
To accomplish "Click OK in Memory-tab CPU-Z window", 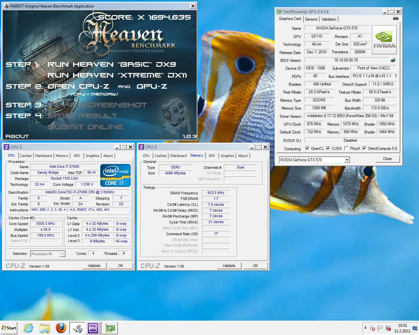I will [255, 266].
